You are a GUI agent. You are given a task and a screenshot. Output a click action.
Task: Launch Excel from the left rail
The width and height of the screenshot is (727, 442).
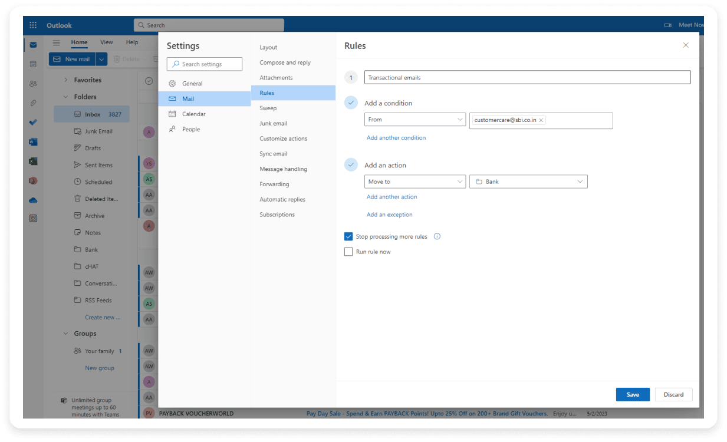[x=32, y=161]
